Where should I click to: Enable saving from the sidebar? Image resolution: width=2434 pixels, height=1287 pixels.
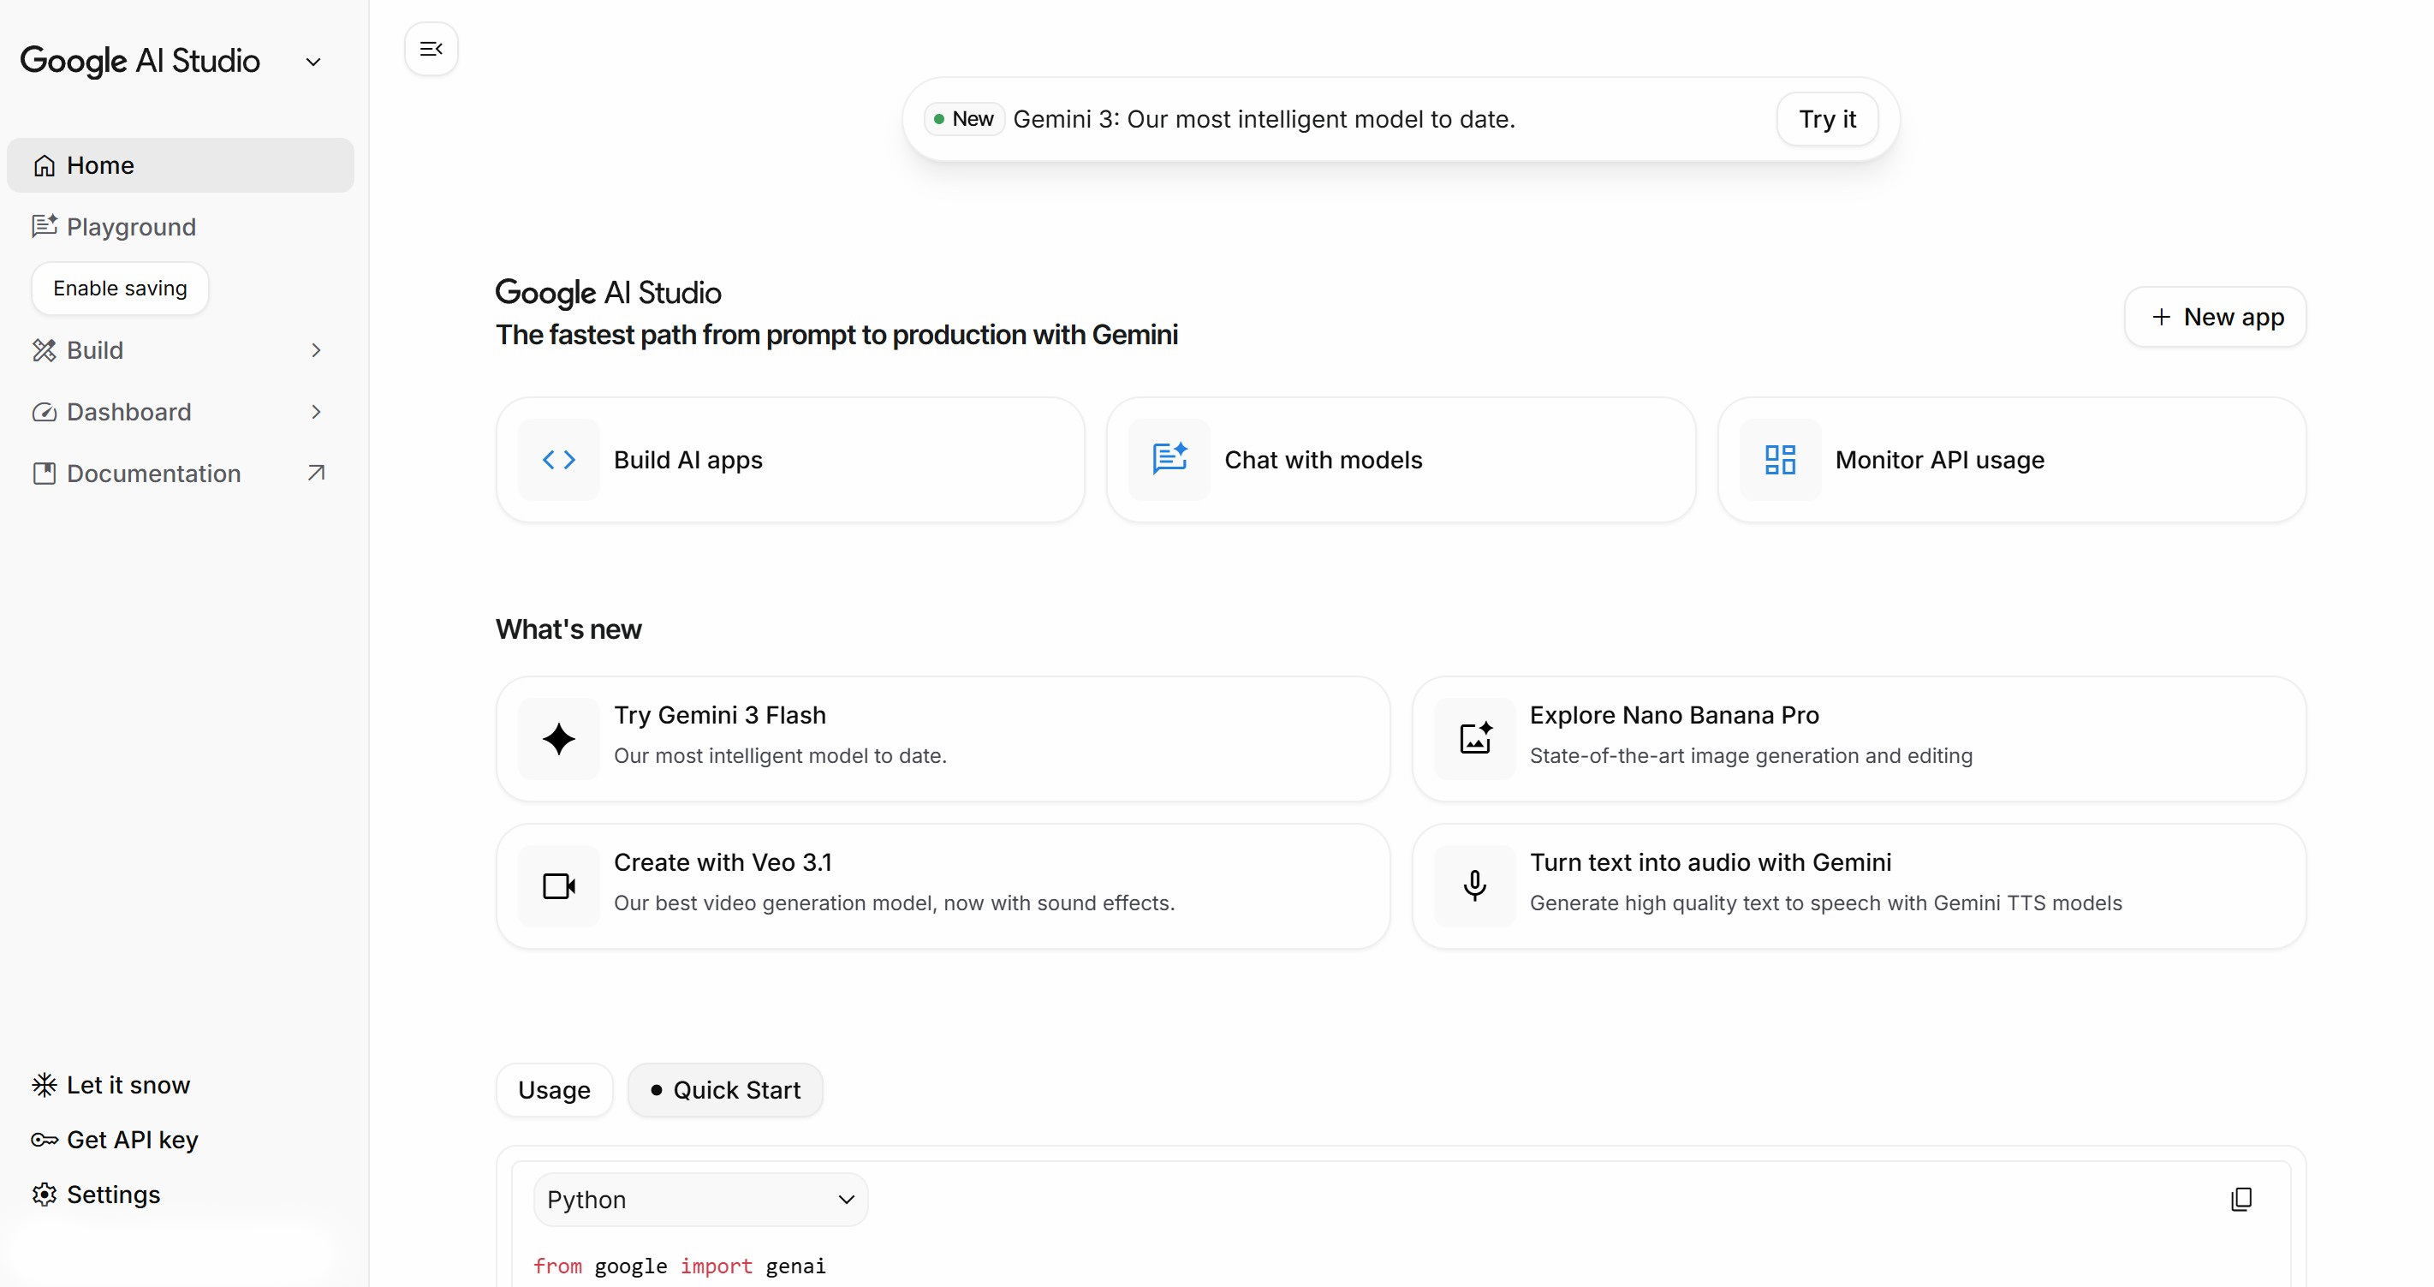[119, 289]
